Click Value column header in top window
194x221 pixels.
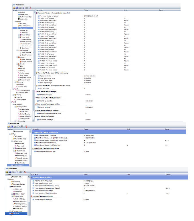point(86,10)
